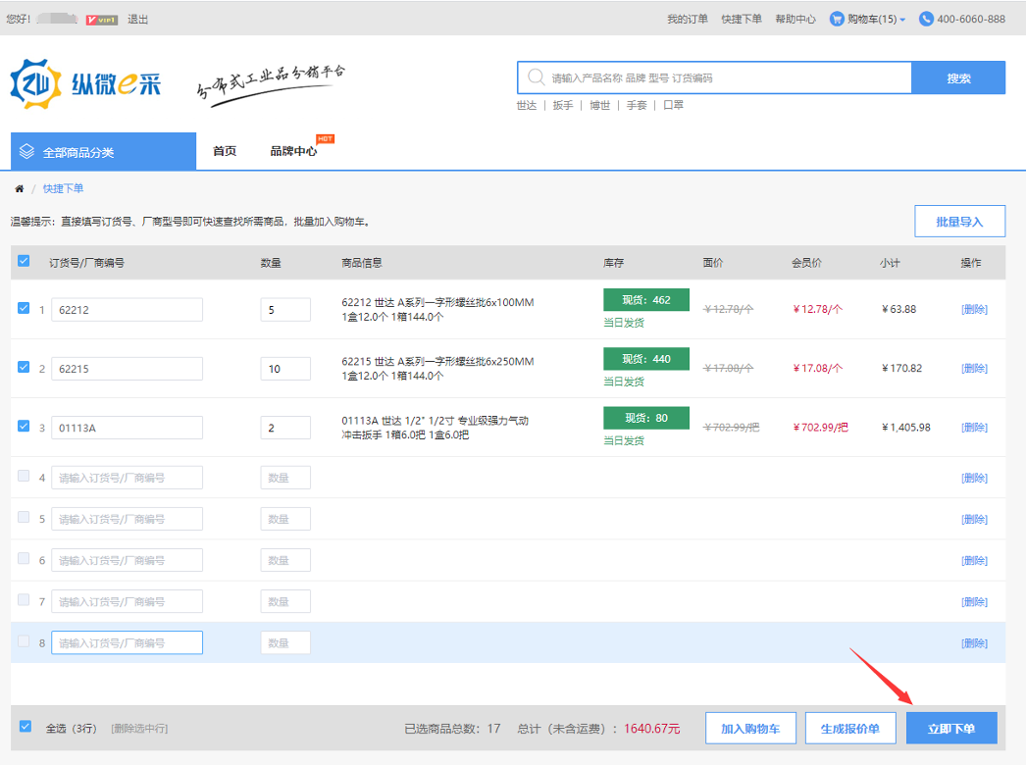1026x765 pixels.
Task: Click the layers icon beside 全部商品分类
Action: [x=27, y=152]
